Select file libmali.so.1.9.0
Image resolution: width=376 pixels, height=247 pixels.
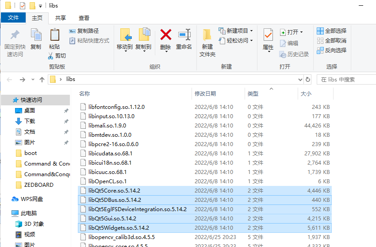[x=107, y=126]
